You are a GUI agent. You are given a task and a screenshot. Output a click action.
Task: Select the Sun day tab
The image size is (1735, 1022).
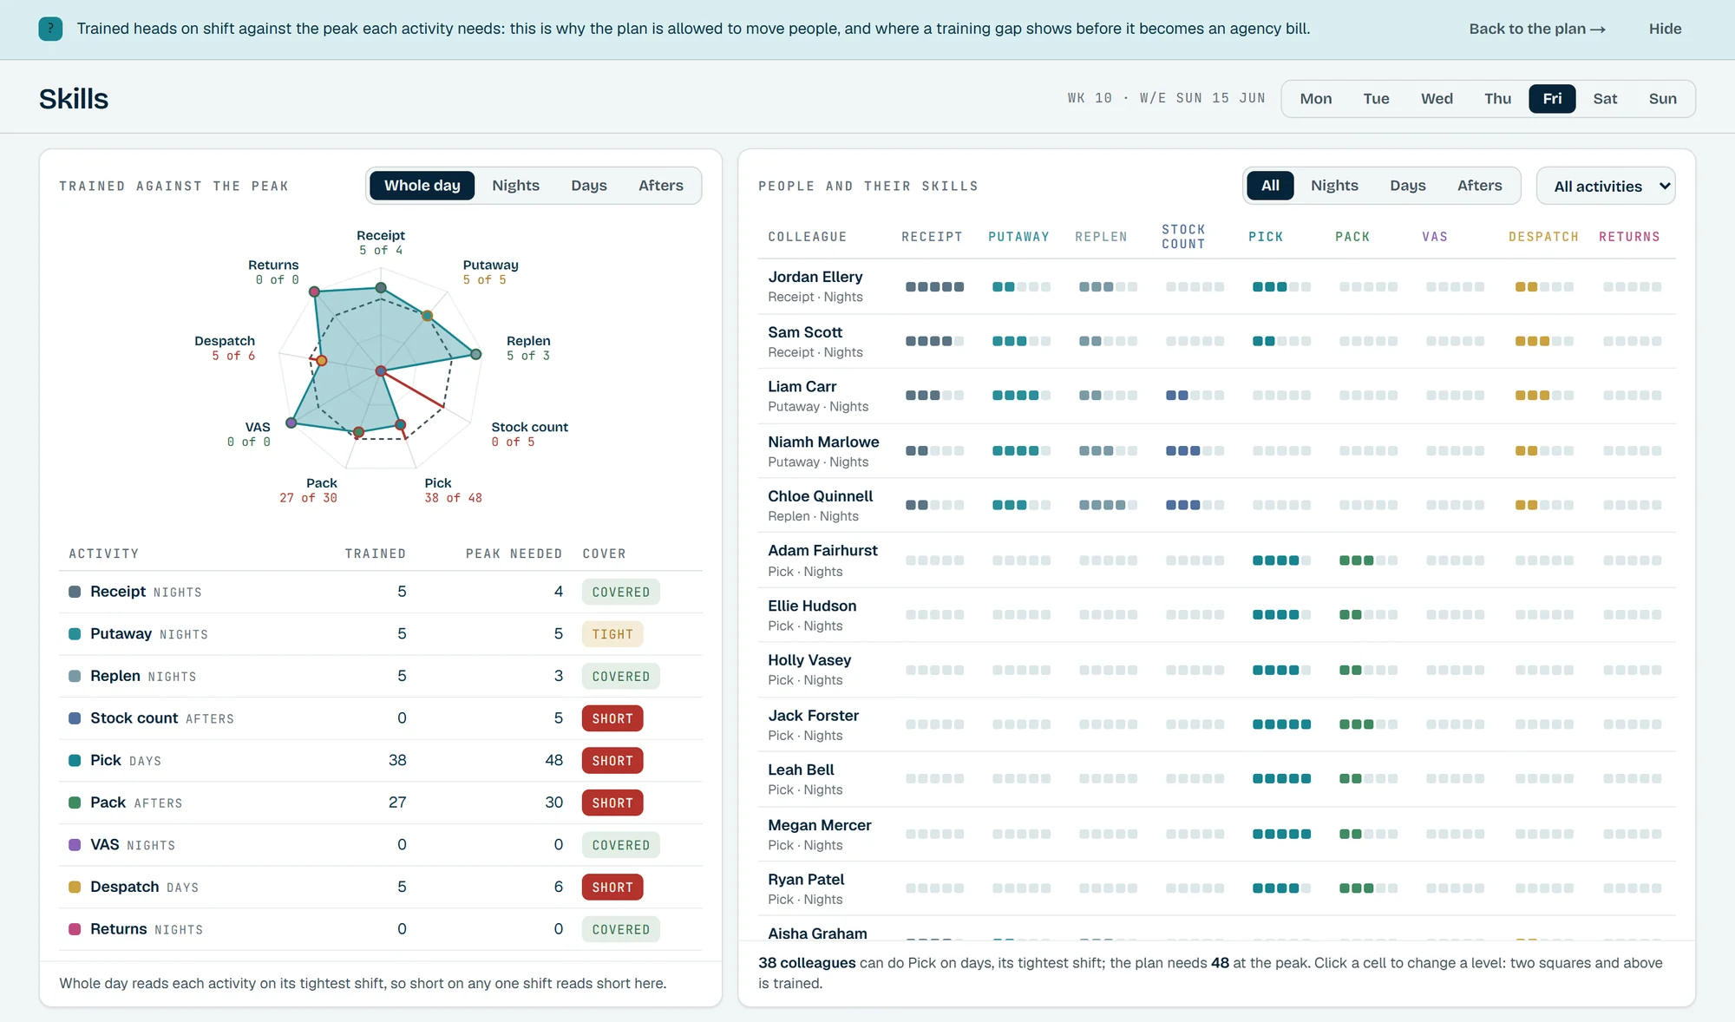1662,99
